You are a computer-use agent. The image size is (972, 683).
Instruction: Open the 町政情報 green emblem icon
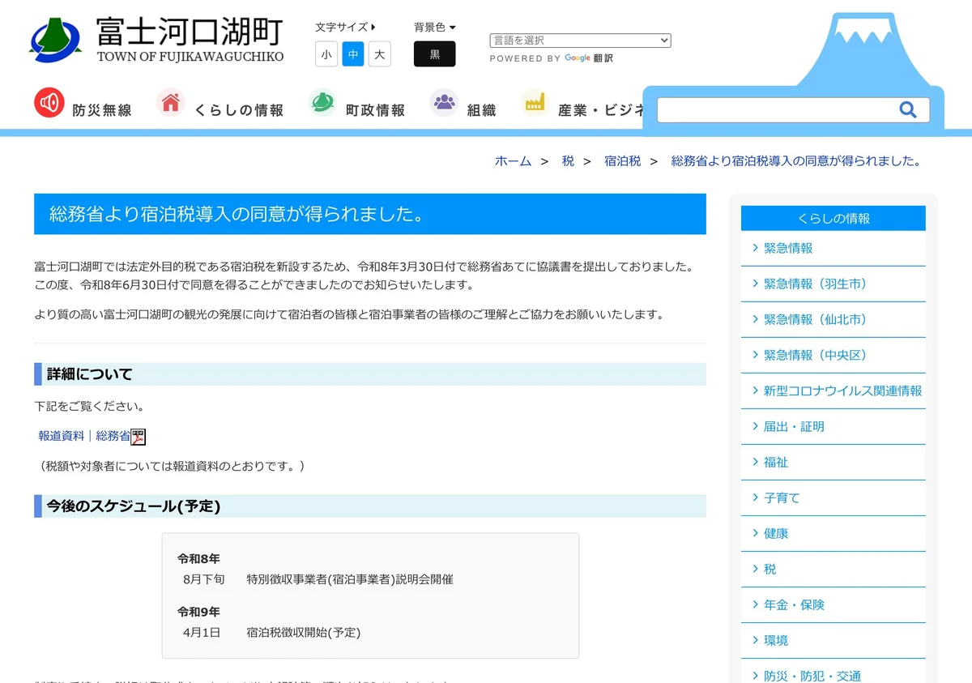tap(322, 103)
